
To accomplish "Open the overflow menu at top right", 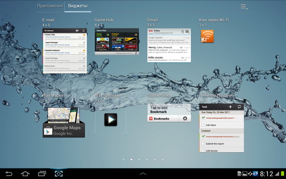I will (244, 6).
